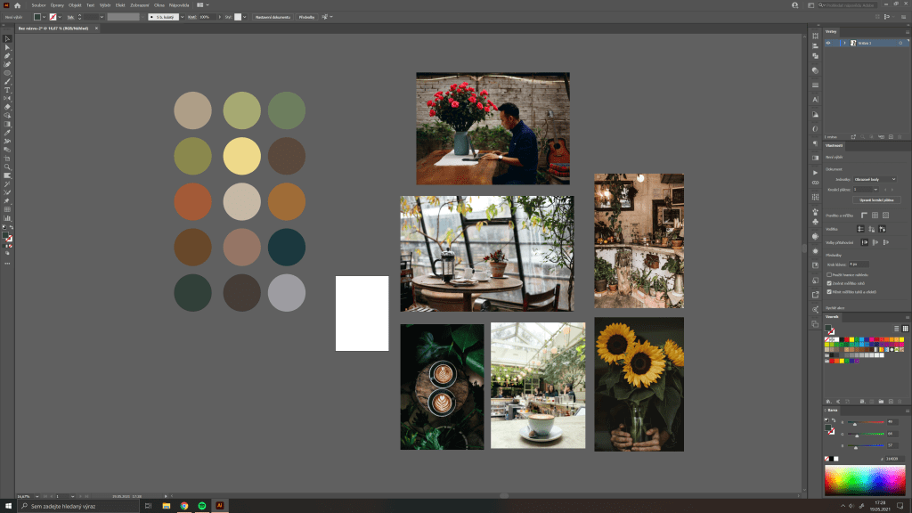Click the color spectrum bar in Barva panel
Screen dimensions: 912x513
click(866, 481)
